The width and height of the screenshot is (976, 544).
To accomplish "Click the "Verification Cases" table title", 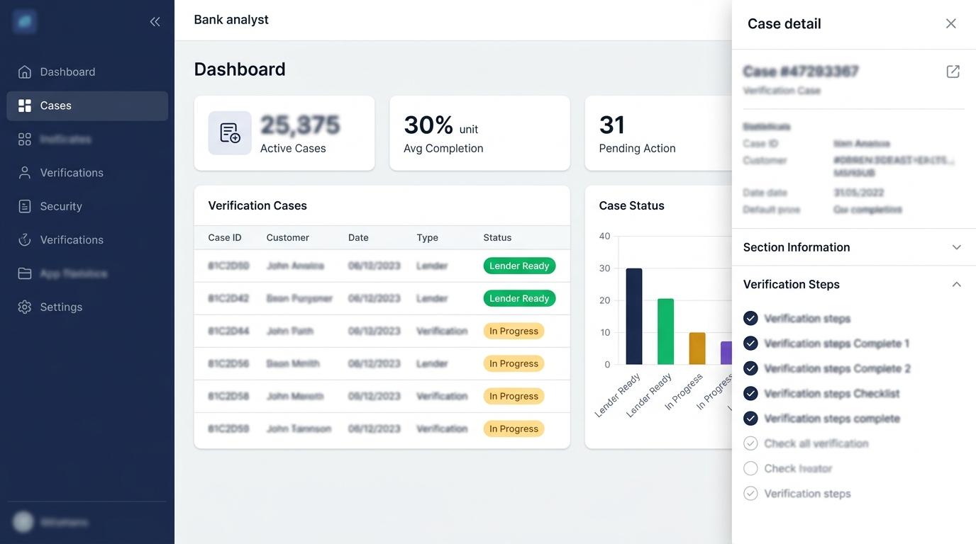I will tap(257, 205).
